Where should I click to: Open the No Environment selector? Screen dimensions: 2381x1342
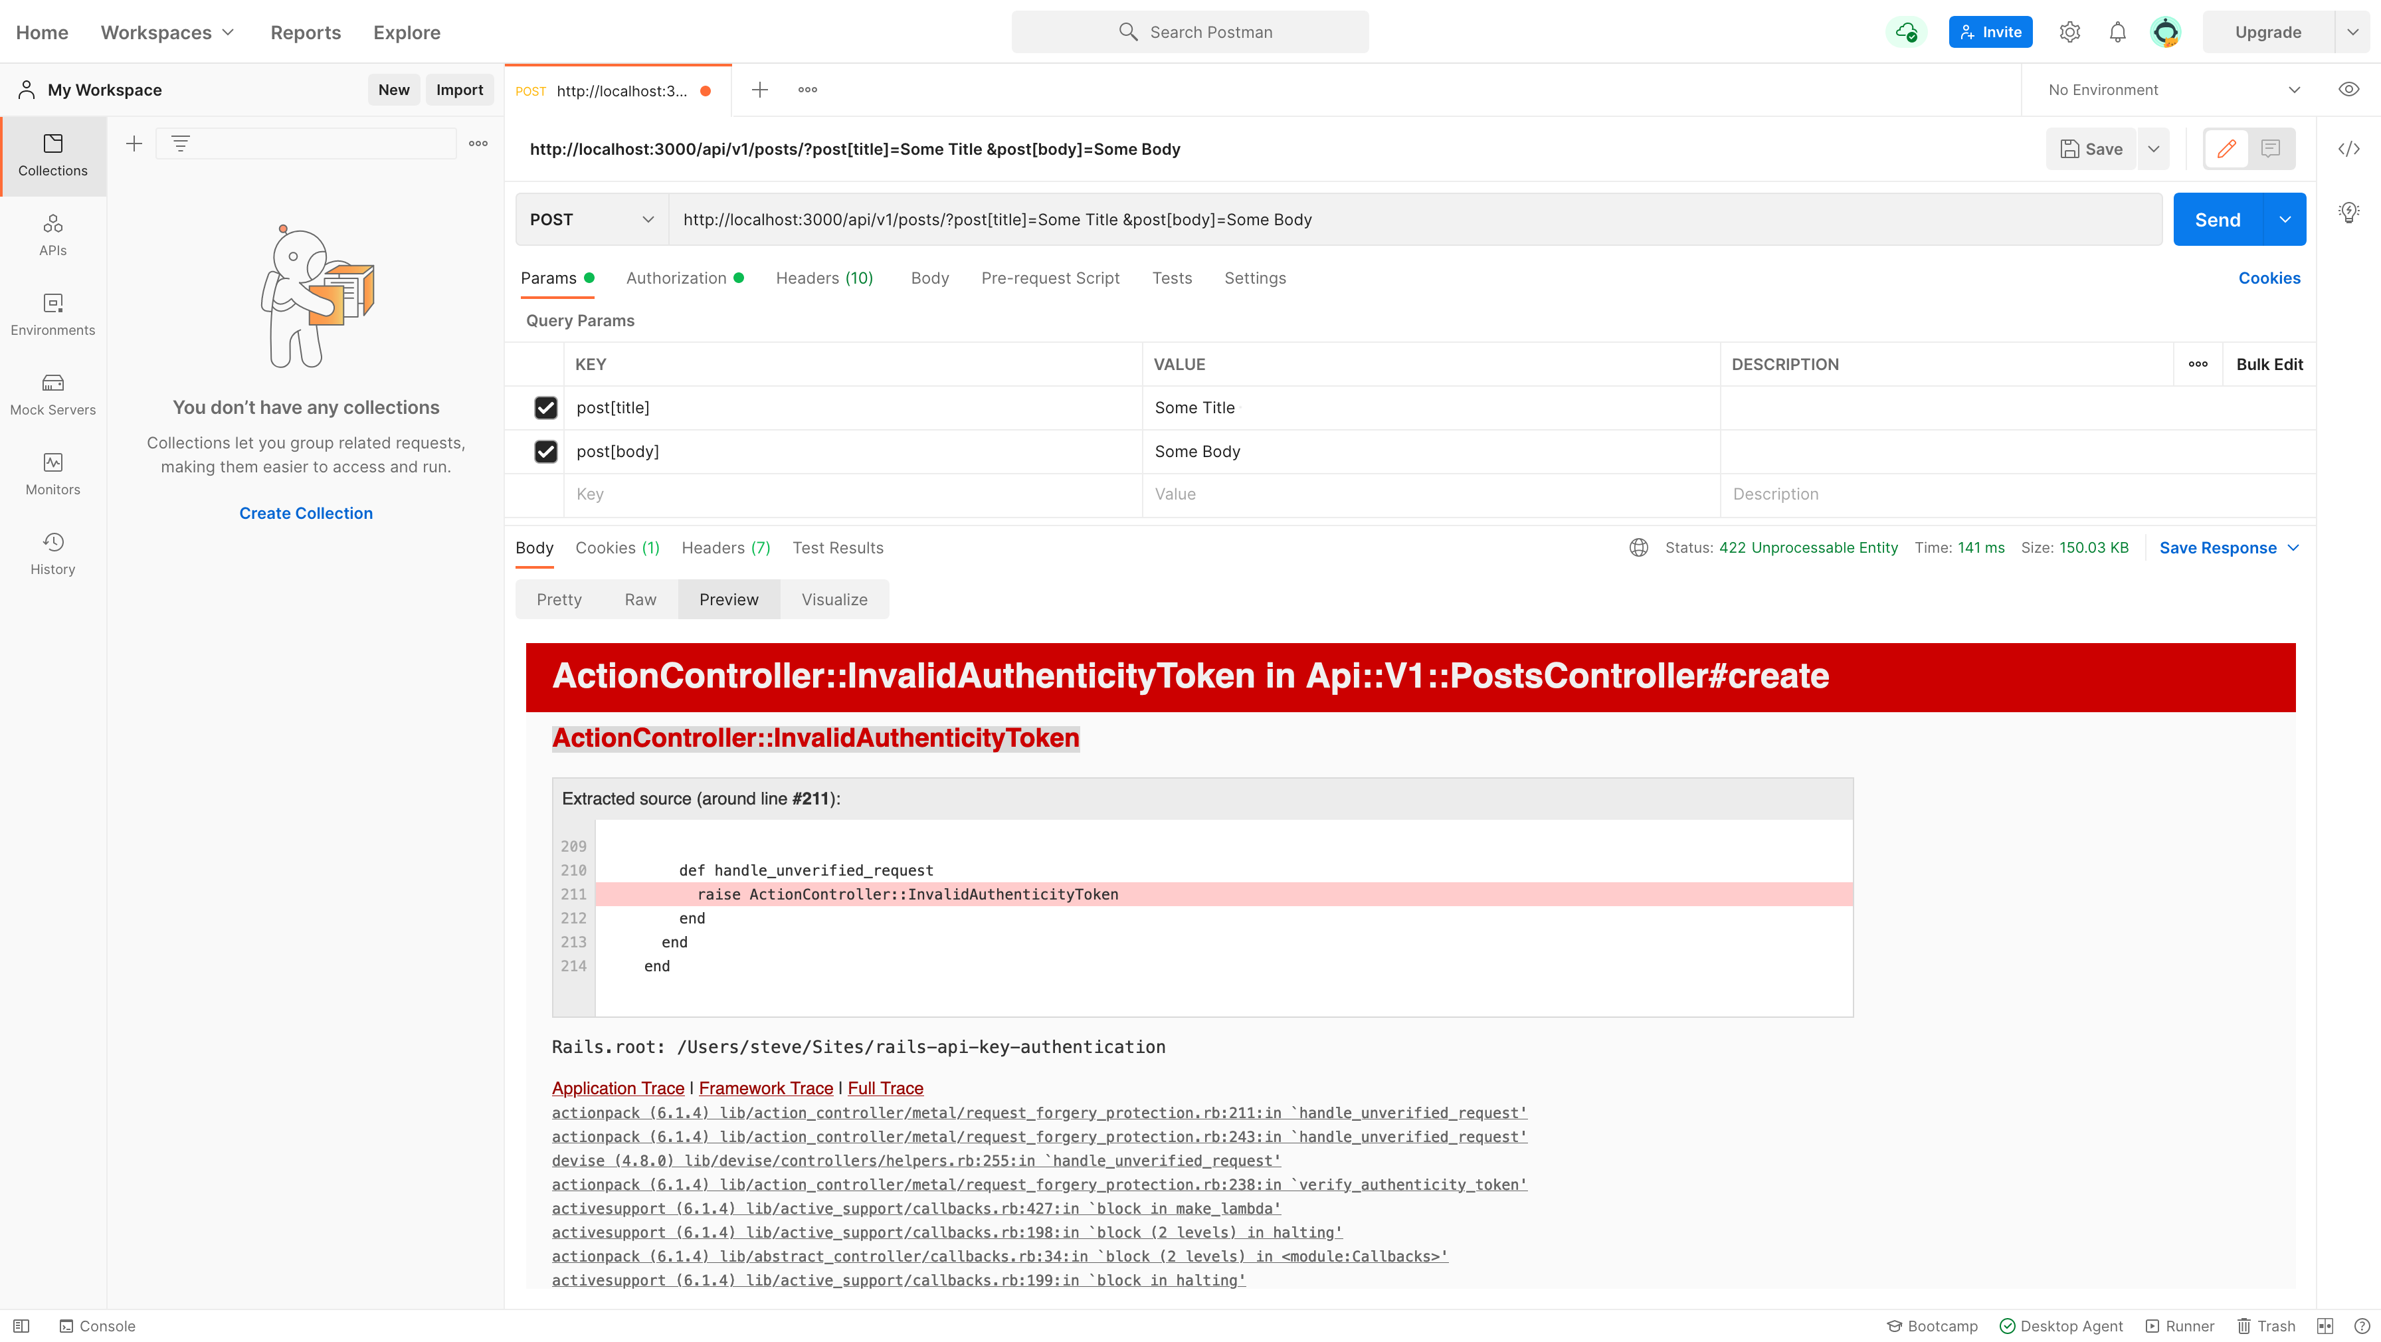[x=2175, y=90]
